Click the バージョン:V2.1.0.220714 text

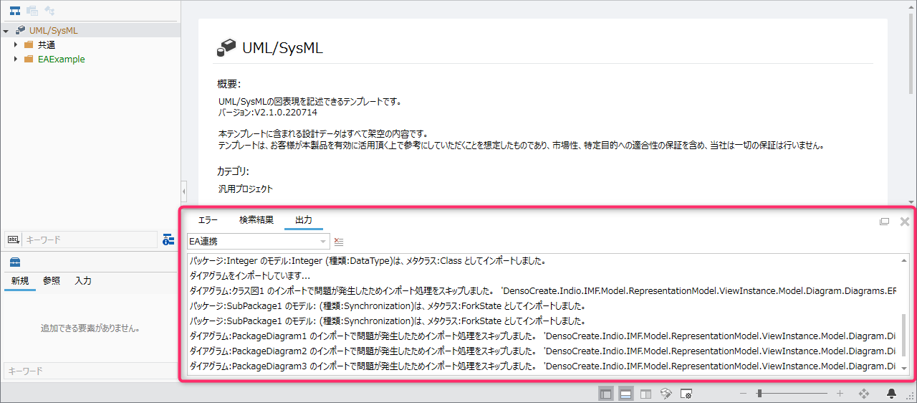[268, 113]
